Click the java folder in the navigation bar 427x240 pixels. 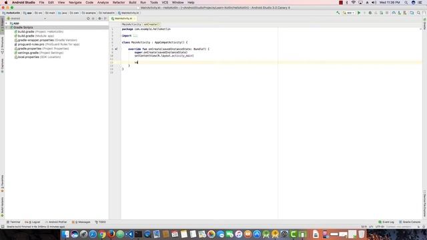[x=62, y=13]
